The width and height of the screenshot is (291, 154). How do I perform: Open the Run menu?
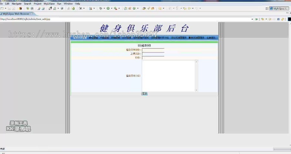tap(59, 4)
